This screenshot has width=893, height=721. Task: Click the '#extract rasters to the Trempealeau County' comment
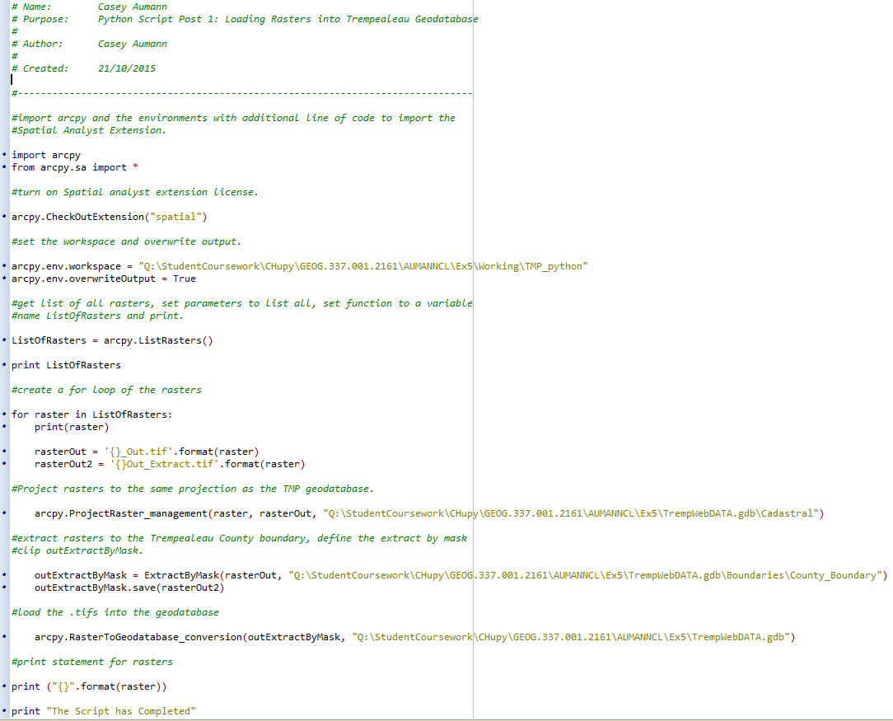click(239, 538)
